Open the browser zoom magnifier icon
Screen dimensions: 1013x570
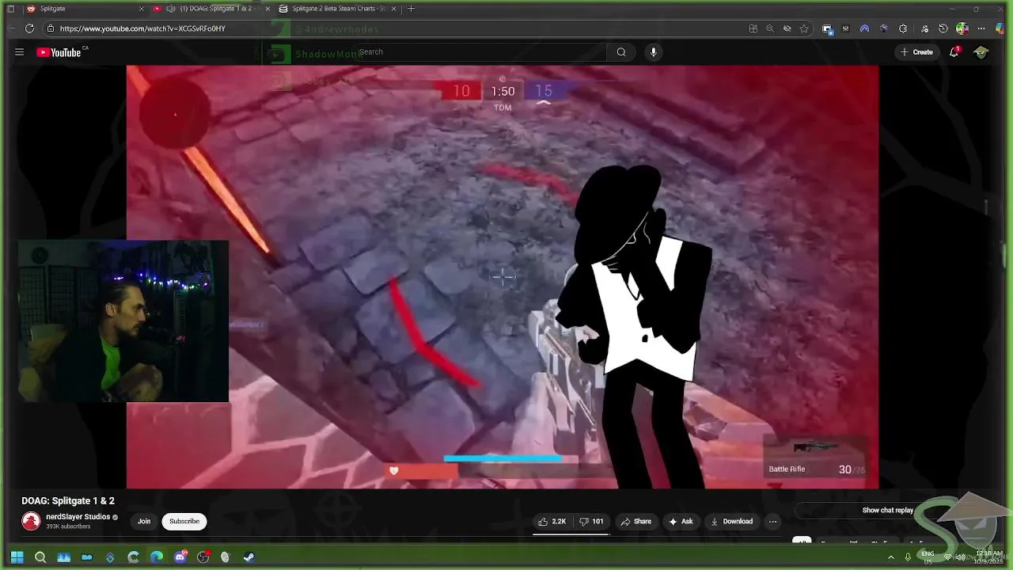click(770, 28)
